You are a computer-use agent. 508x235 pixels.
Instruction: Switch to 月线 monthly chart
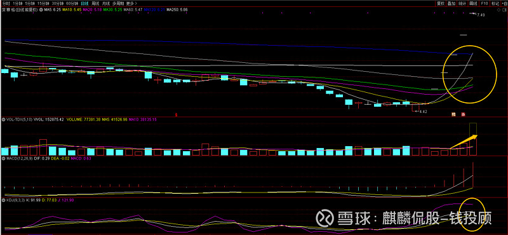106,3
